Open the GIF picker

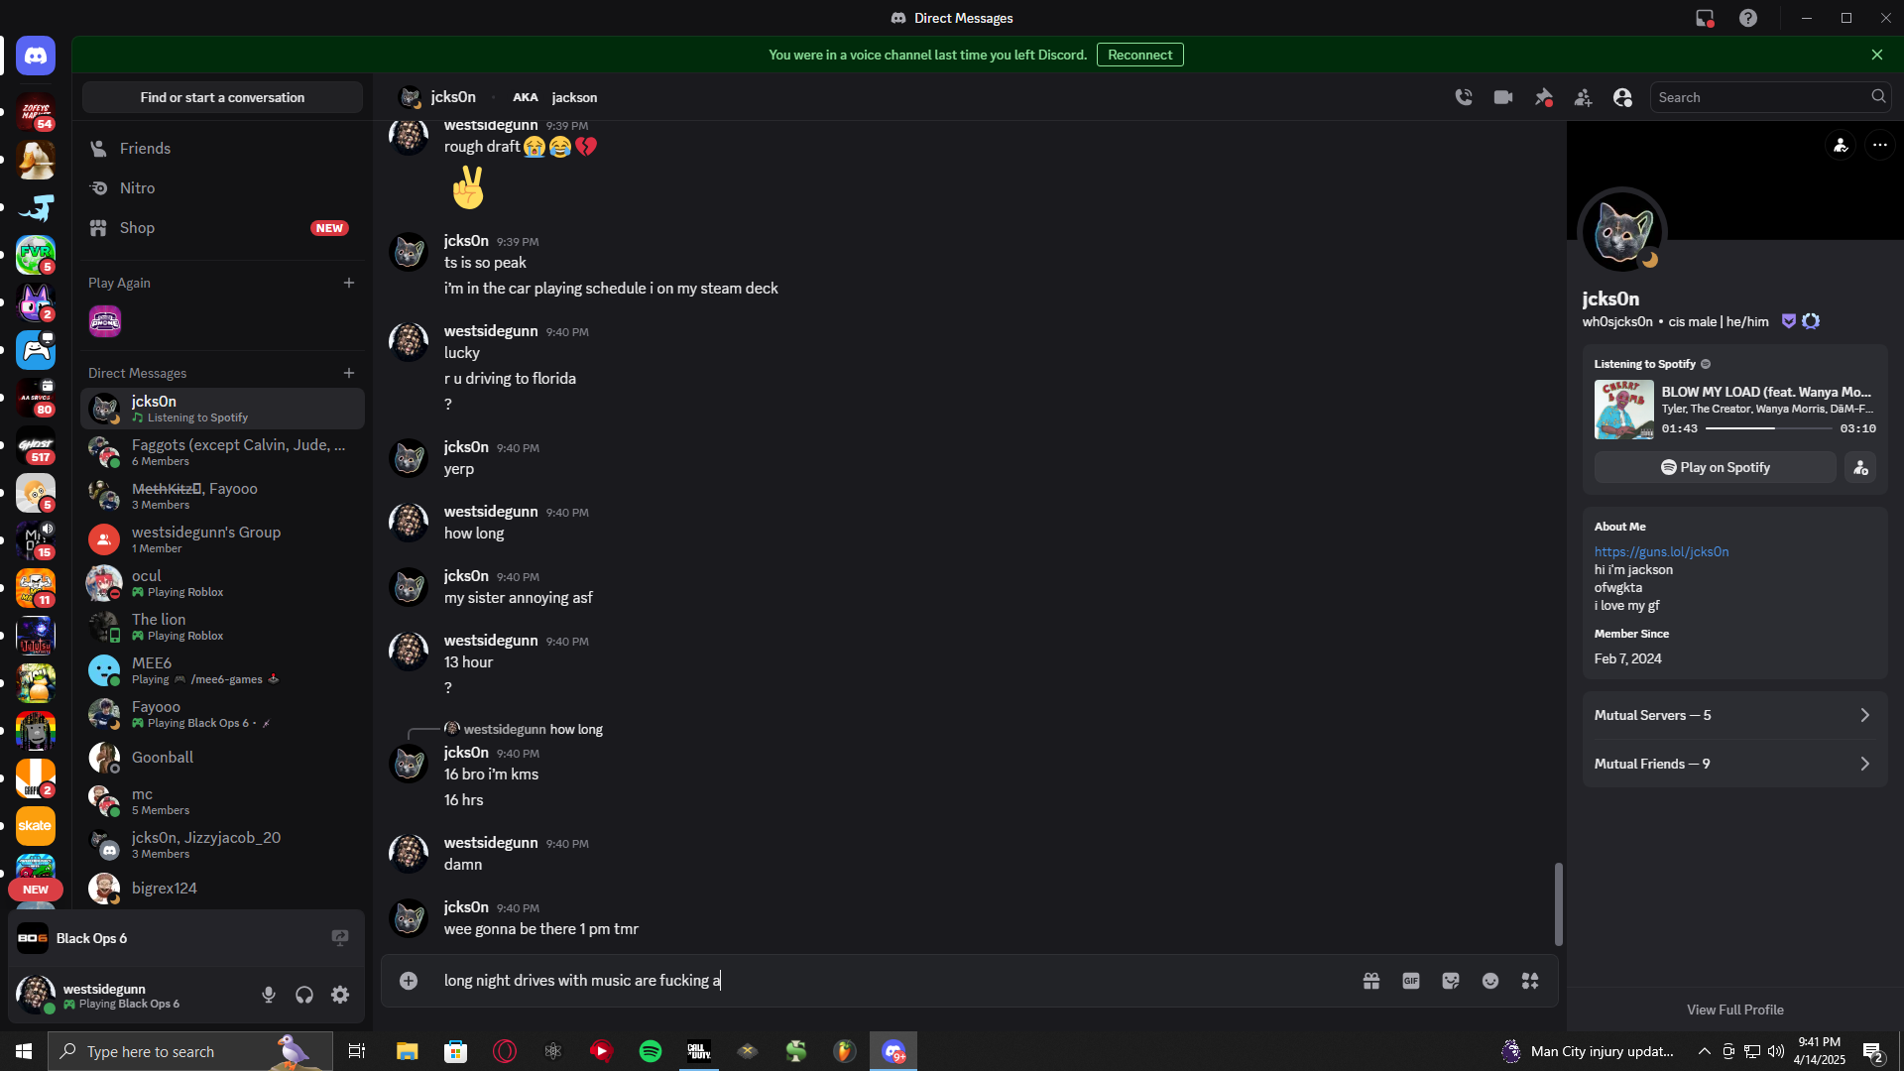point(1411,981)
